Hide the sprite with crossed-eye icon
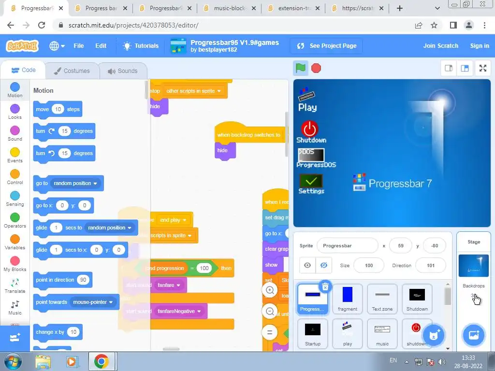 (x=323, y=265)
